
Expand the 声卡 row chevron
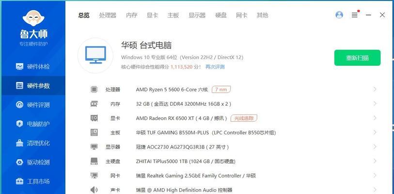(x=375, y=190)
